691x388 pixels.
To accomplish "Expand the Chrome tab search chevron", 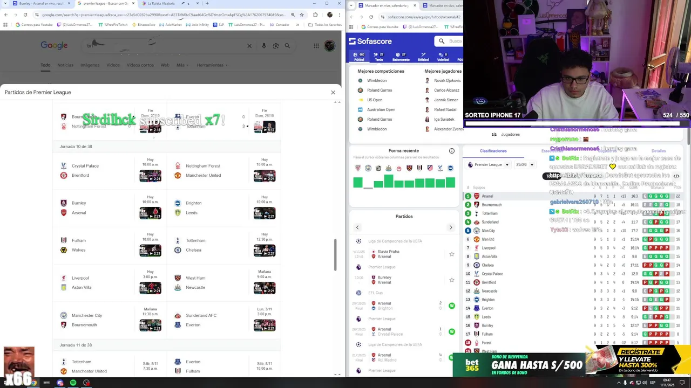I will coord(4,3).
